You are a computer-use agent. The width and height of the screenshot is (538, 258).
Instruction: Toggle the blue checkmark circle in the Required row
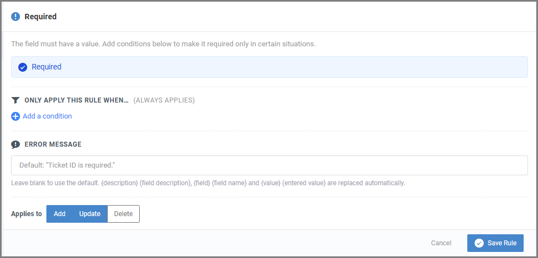coord(23,67)
